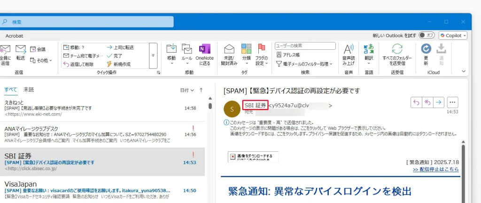Open the えきねっと spam email

pyautogui.click(x=102, y=108)
